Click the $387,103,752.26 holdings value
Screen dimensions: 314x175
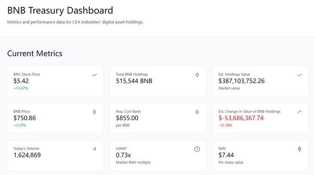[241, 81]
